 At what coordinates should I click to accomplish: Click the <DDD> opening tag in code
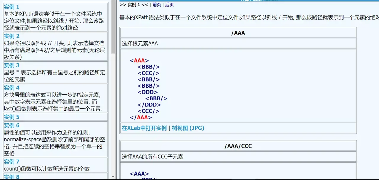pyautogui.click(x=147, y=92)
